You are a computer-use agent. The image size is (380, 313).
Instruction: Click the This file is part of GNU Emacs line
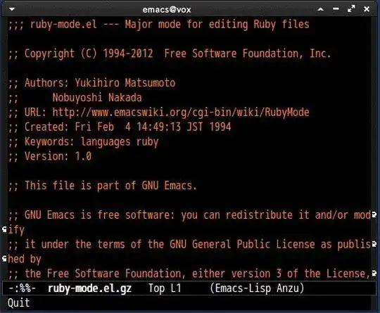tap(102, 186)
